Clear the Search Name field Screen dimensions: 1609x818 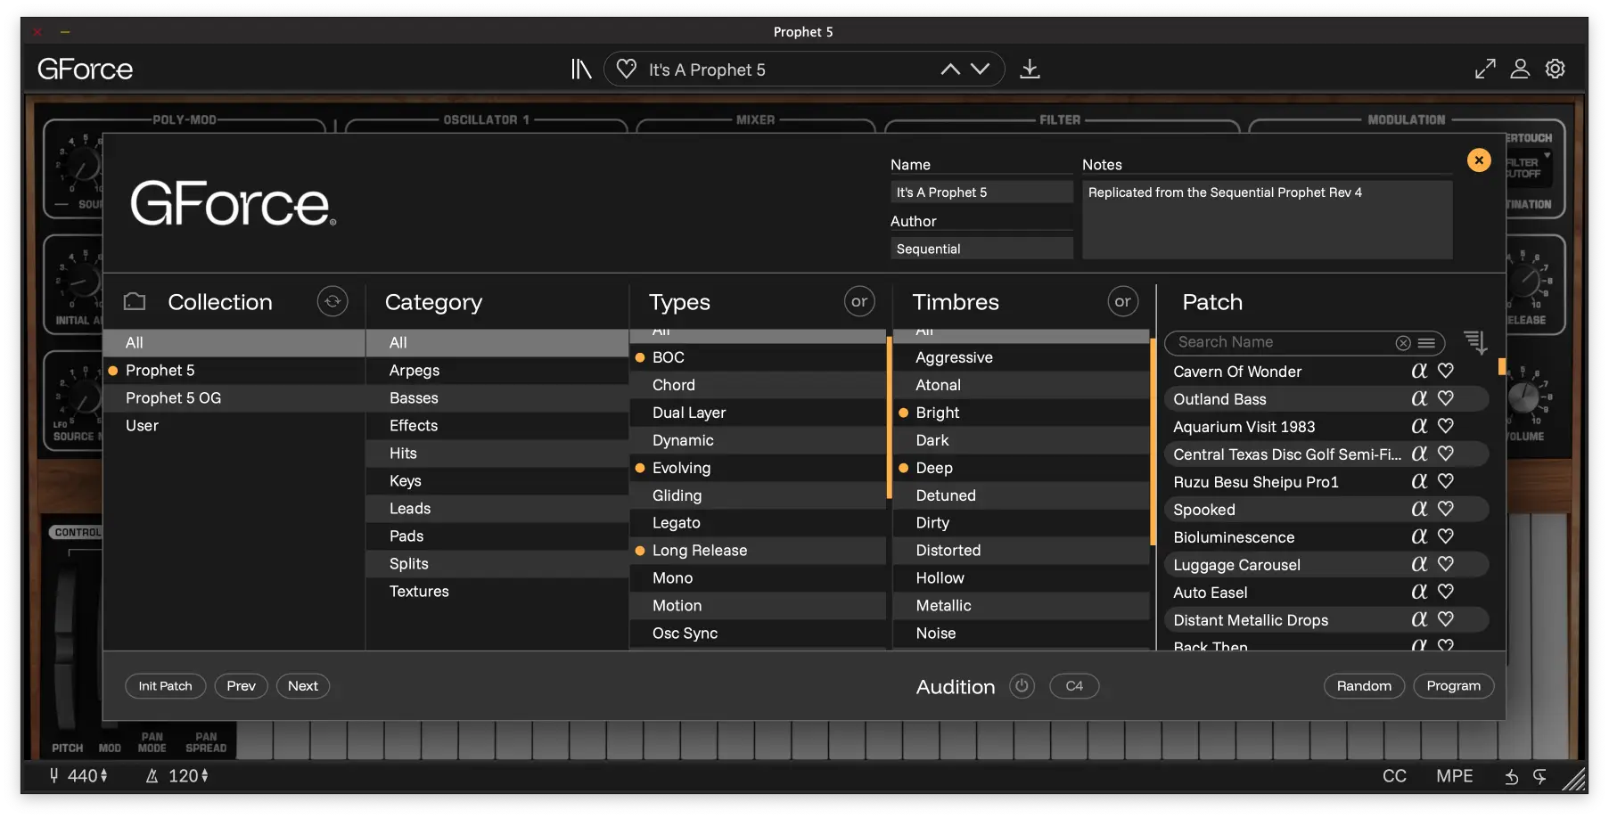click(1403, 343)
